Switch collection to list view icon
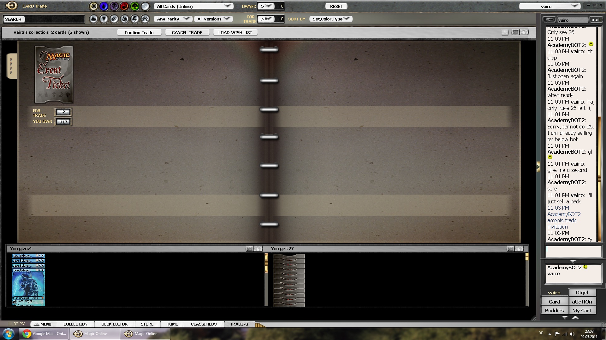The width and height of the screenshot is (606, 340). pos(515,32)
